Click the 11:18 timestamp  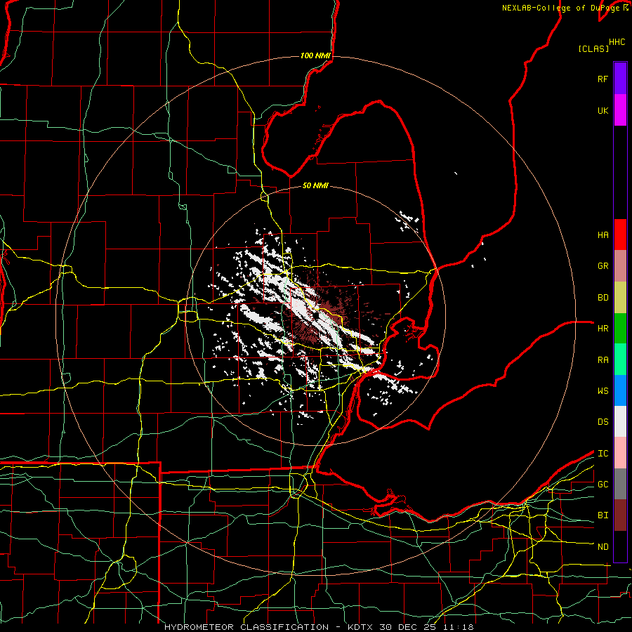459,627
